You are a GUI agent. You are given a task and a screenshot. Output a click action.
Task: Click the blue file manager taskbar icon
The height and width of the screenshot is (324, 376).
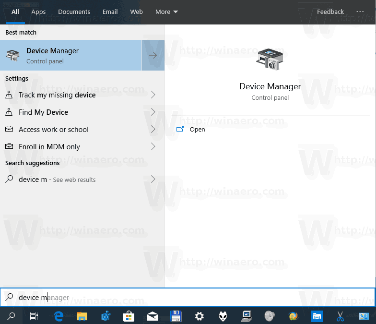[x=317, y=316]
